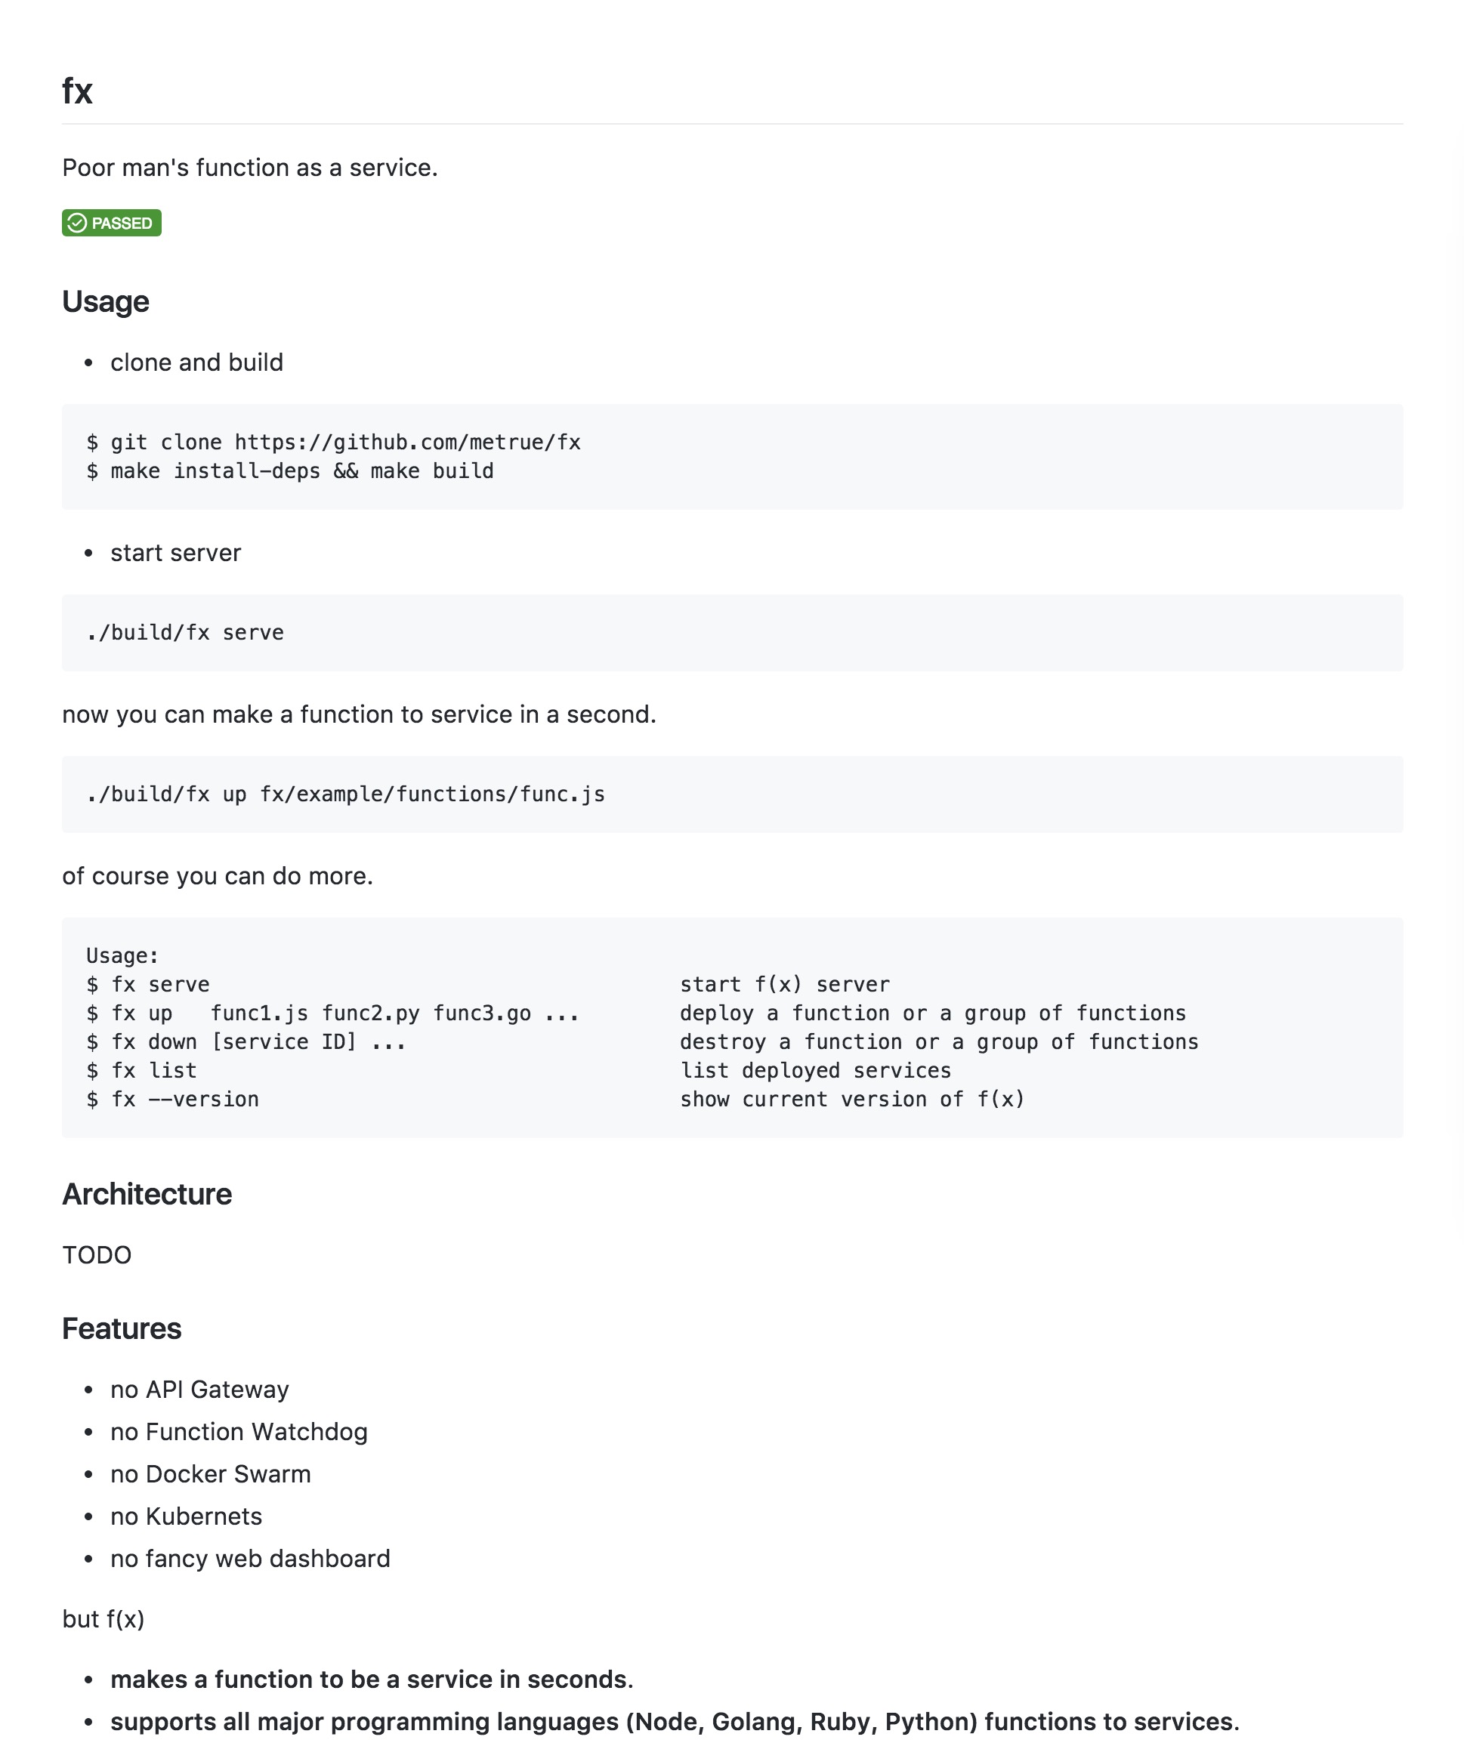Click the 'clone and build' bullet item
1464x1743 pixels.
point(197,362)
